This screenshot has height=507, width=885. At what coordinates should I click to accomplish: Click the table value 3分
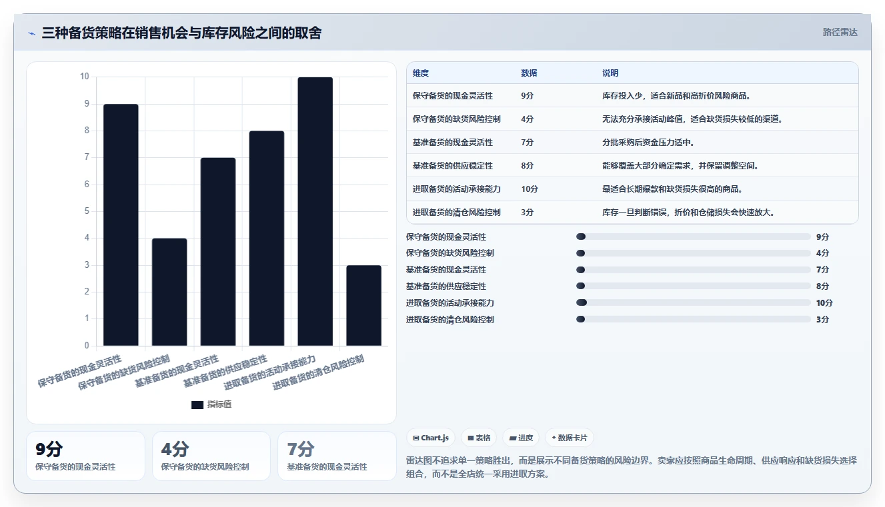tap(527, 213)
